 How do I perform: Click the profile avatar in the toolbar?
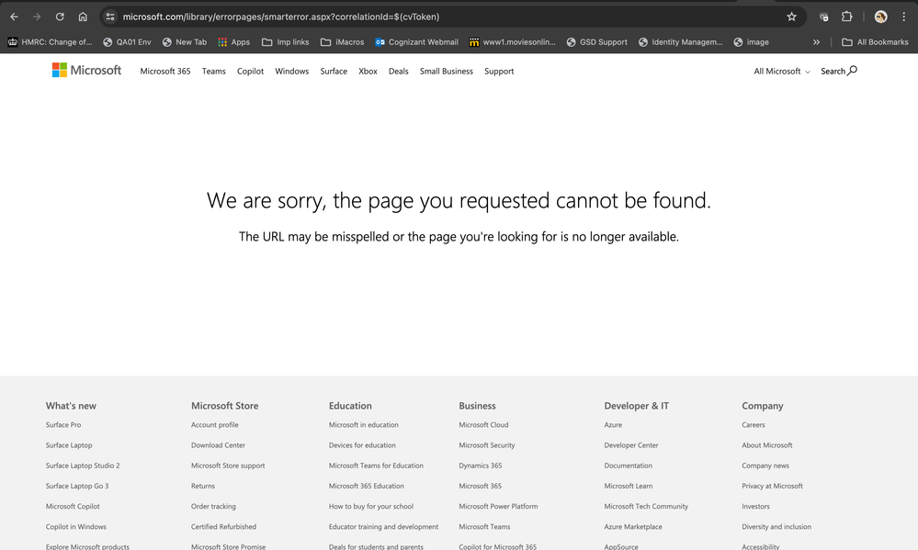[x=879, y=16]
